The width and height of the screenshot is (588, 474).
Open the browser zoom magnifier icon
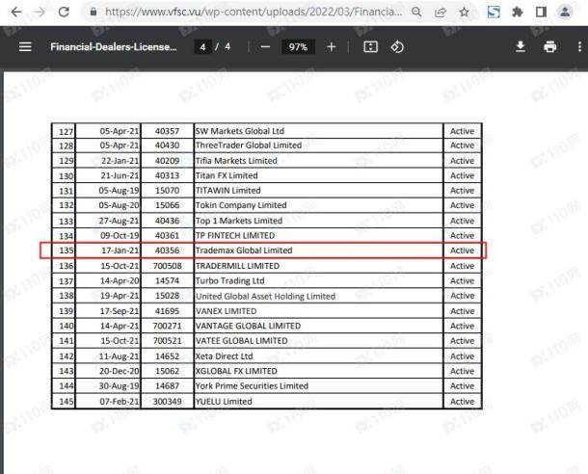[416, 13]
